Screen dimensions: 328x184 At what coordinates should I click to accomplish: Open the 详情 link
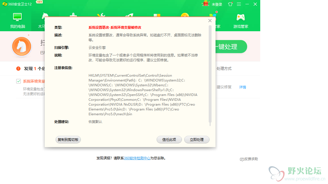click(x=243, y=87)
